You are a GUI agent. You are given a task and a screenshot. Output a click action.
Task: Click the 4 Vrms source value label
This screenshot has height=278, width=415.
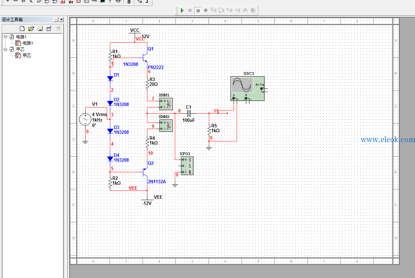tap(99, 115)
